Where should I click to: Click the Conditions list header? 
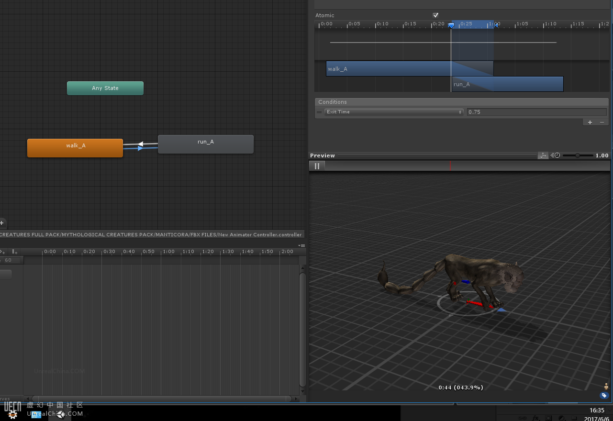462,102
